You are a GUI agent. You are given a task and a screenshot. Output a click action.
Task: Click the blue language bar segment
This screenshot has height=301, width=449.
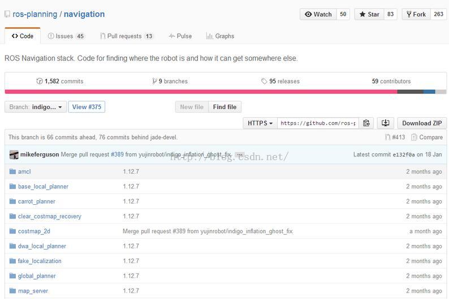[x=429, y=92]
